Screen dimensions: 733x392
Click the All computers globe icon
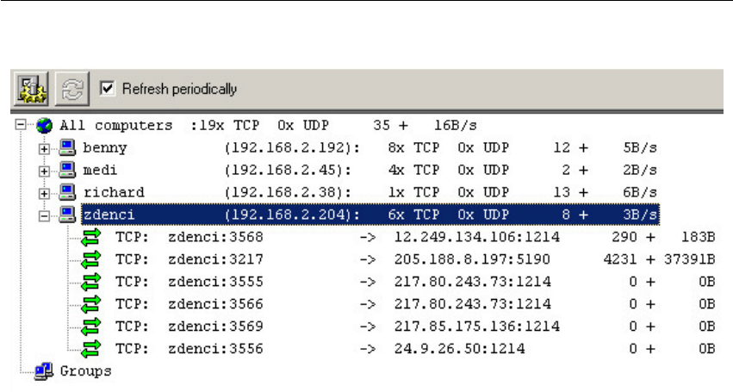coord(43,126)
